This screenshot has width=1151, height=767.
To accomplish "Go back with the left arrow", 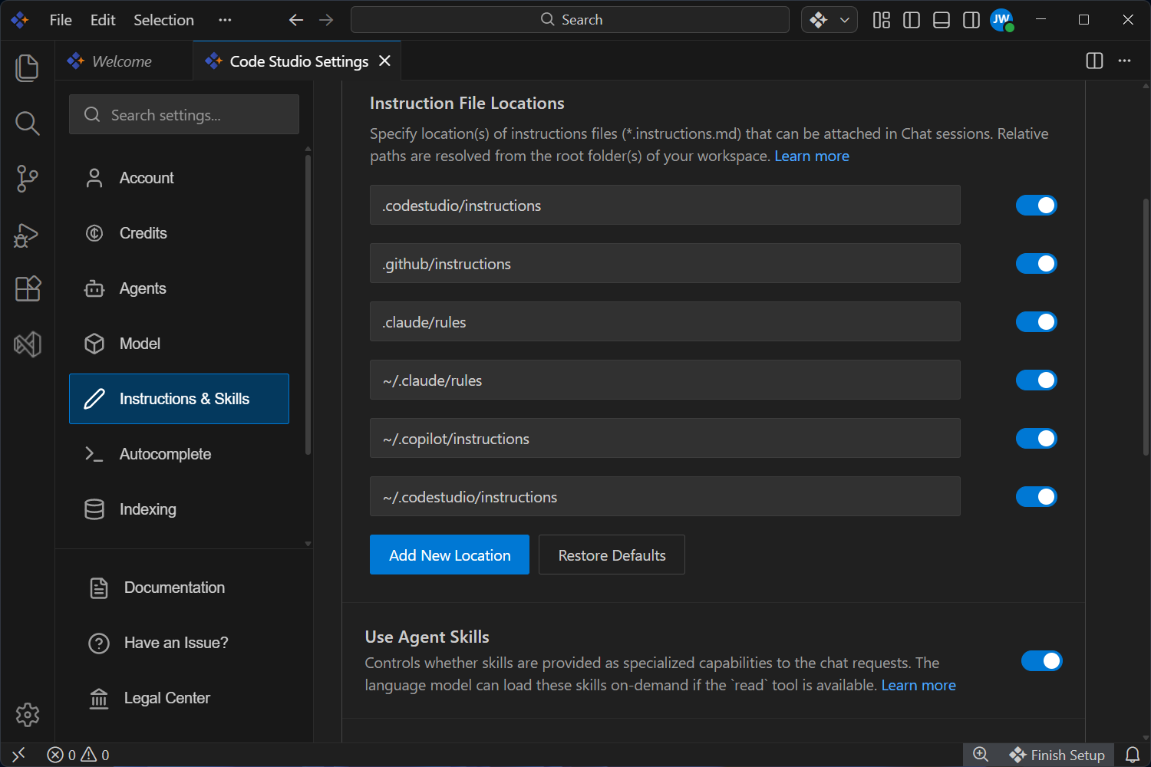I will click(296, 20).
